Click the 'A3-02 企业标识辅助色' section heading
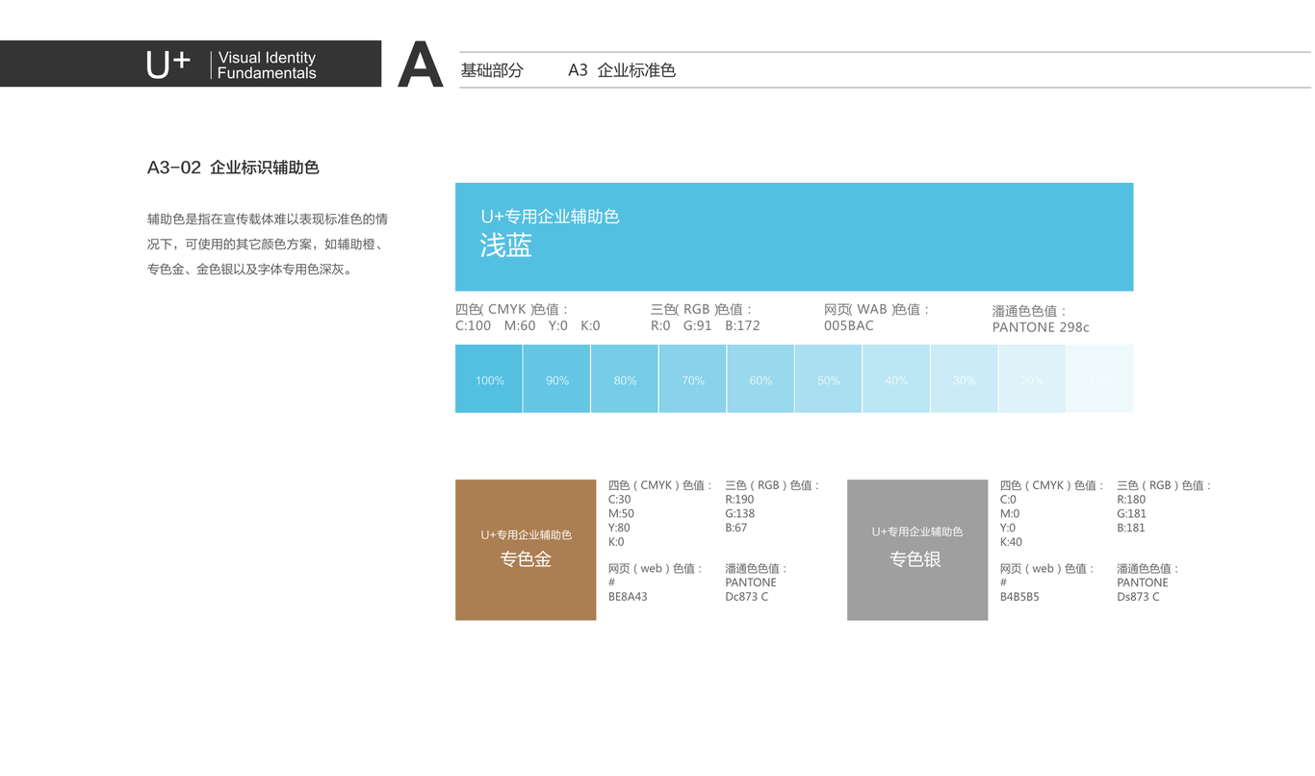This screenshot has width=1315, height=776. pos(233,168)
